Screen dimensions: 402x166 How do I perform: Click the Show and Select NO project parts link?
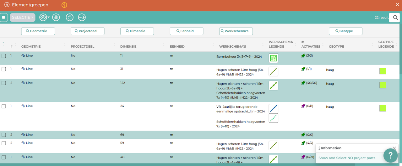347,158
